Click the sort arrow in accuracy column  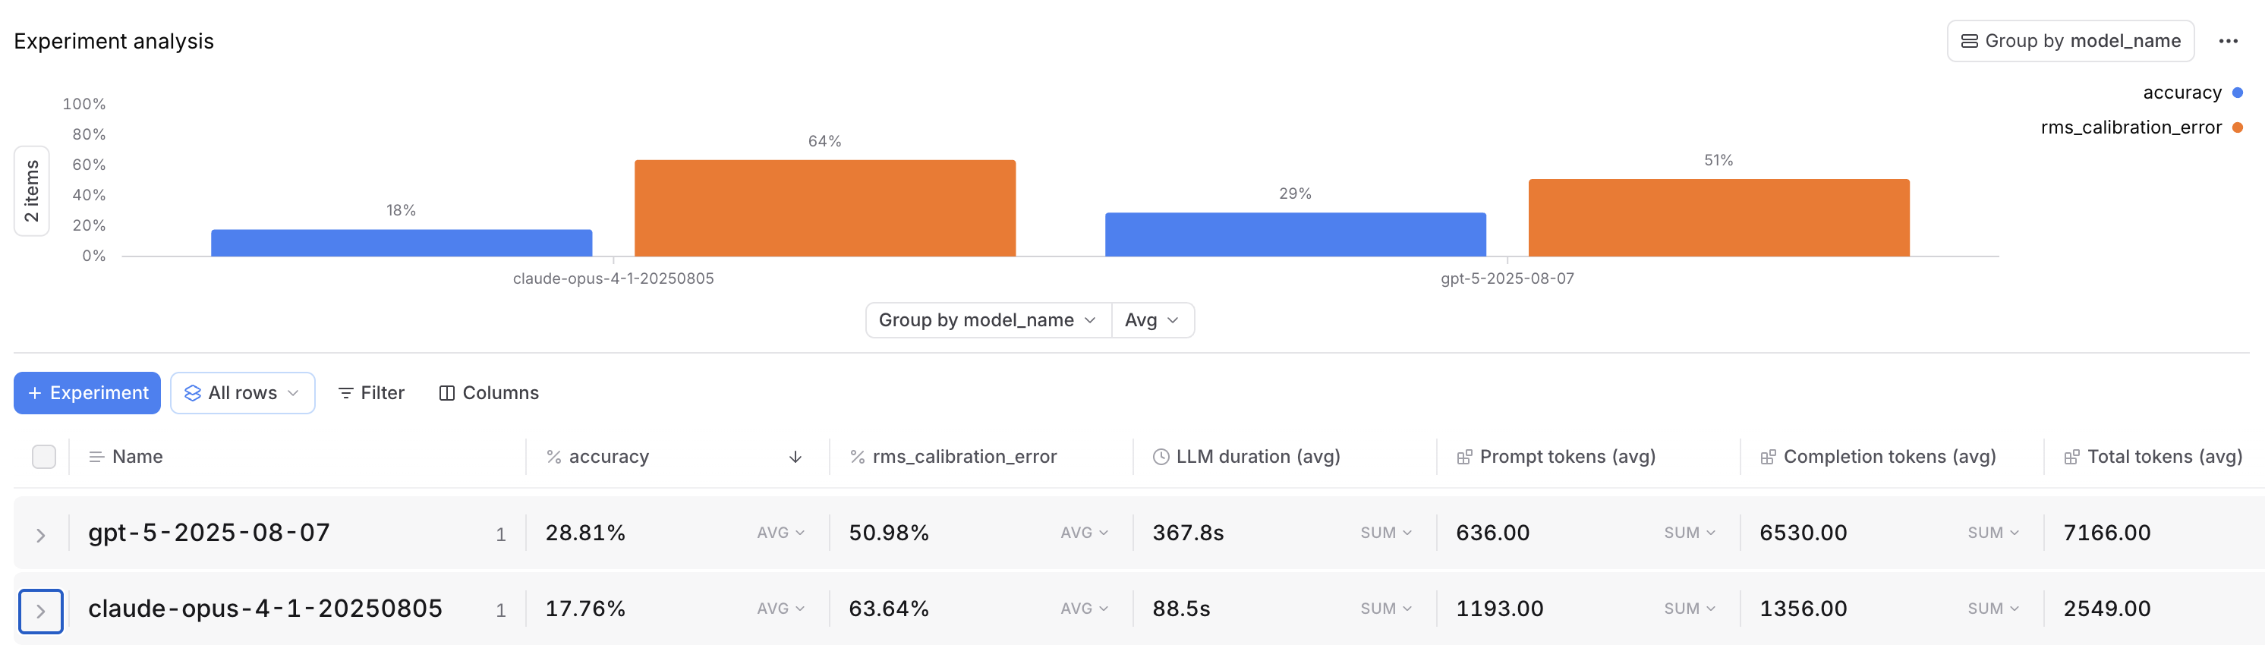pyautogui.click(x=795, y=458)
